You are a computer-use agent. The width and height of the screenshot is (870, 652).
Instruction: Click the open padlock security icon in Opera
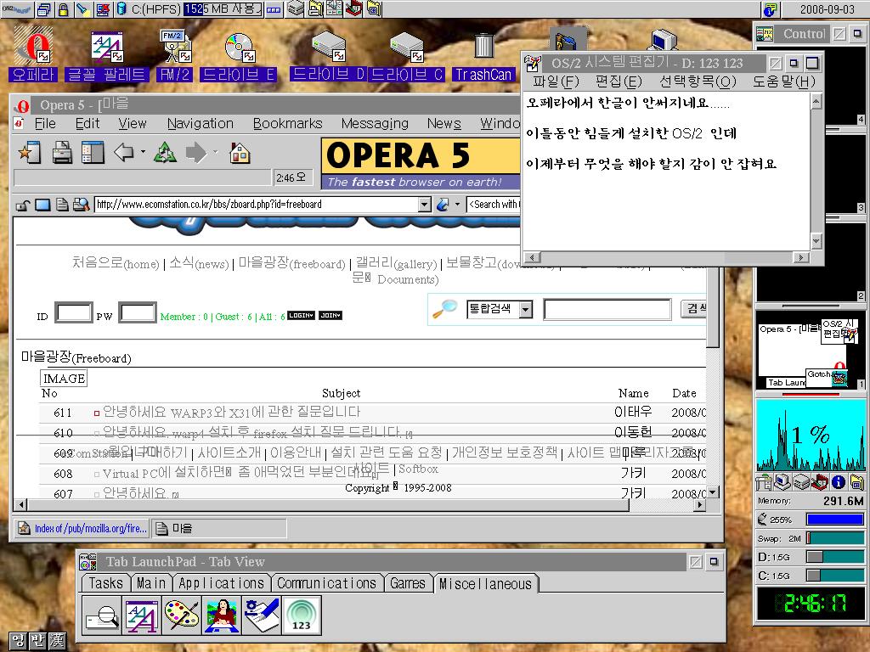tap(23, 205)
